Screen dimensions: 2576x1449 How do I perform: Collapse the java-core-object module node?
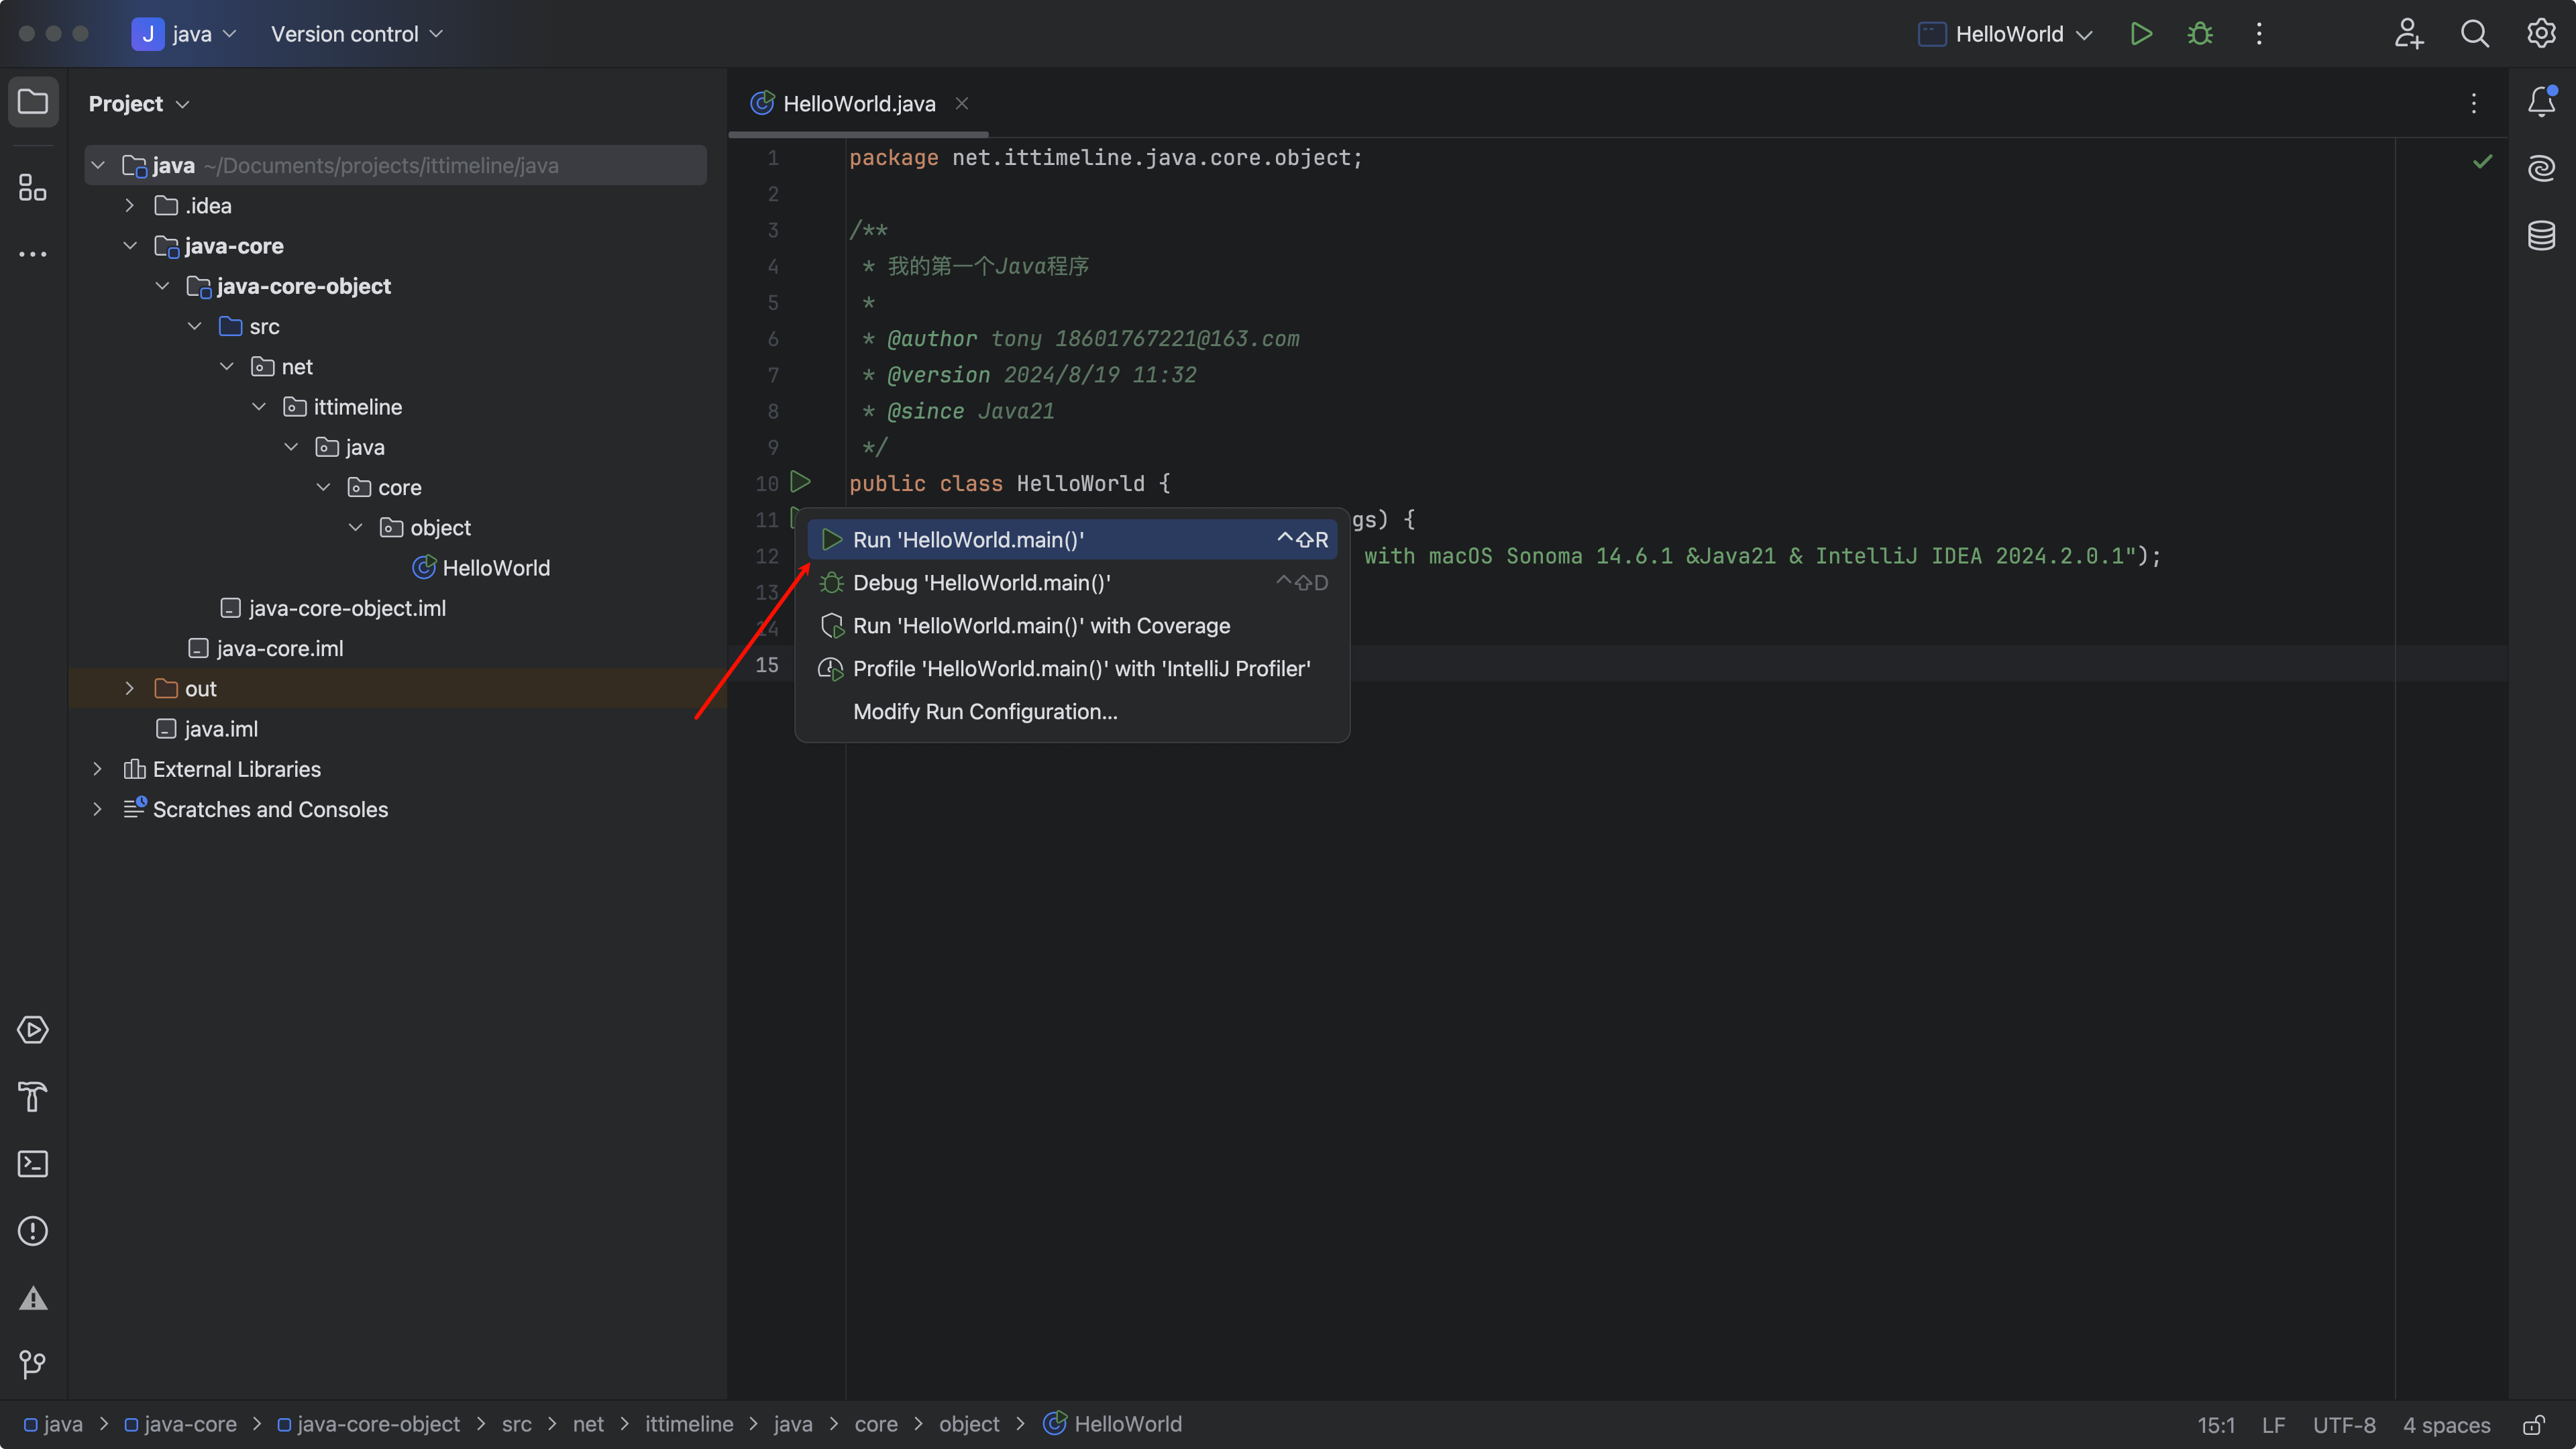[x=162, y=287]
